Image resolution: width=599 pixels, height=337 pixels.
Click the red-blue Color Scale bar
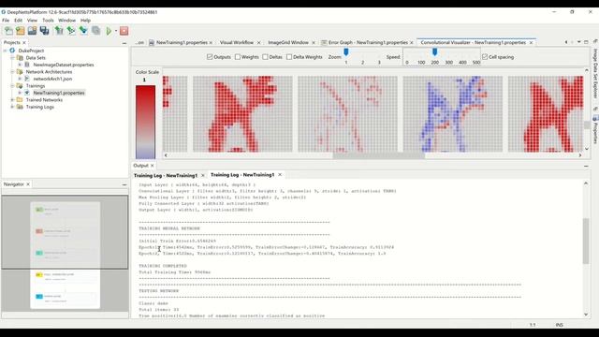click(x=146, y=122)
